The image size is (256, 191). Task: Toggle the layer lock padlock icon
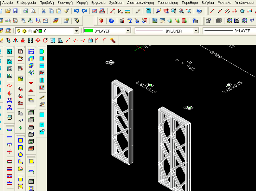[x=36, y=31]
